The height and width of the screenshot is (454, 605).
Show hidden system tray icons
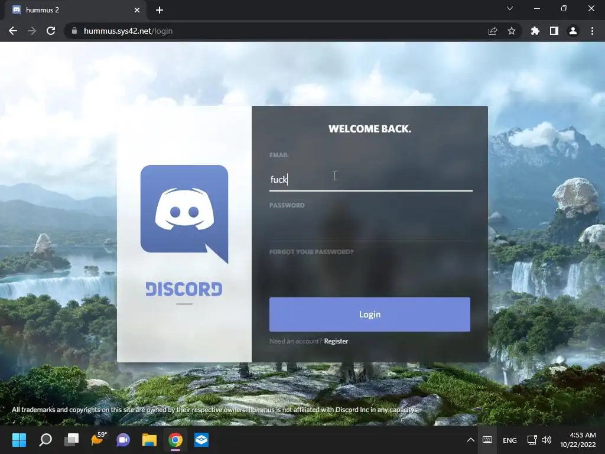point(471,440)
